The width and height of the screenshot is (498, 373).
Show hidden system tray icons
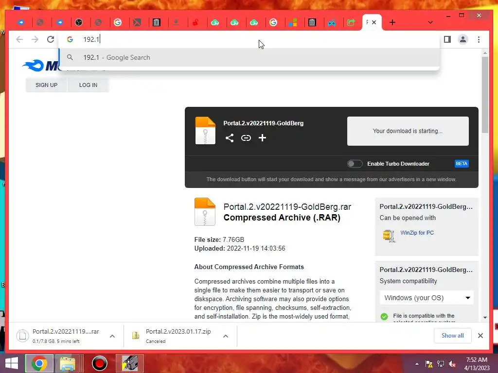coord(417,364)
